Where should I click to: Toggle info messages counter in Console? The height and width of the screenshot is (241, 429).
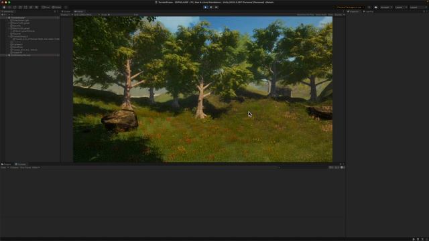331,167
